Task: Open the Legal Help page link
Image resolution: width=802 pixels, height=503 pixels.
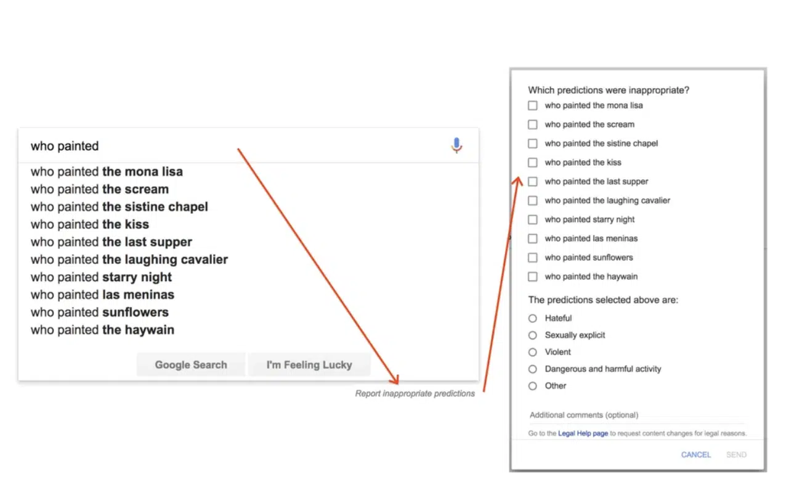Action: click(583, 433)
